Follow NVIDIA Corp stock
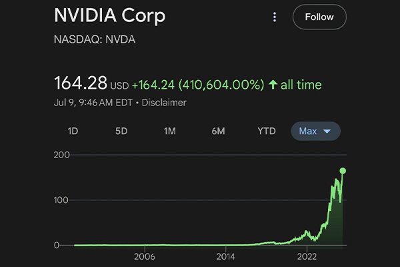 [x=319, y=17]
